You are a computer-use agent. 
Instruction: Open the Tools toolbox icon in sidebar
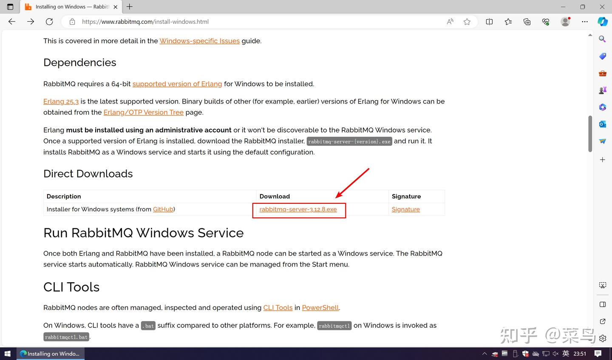pyautogui.click(x=602, y=73)
